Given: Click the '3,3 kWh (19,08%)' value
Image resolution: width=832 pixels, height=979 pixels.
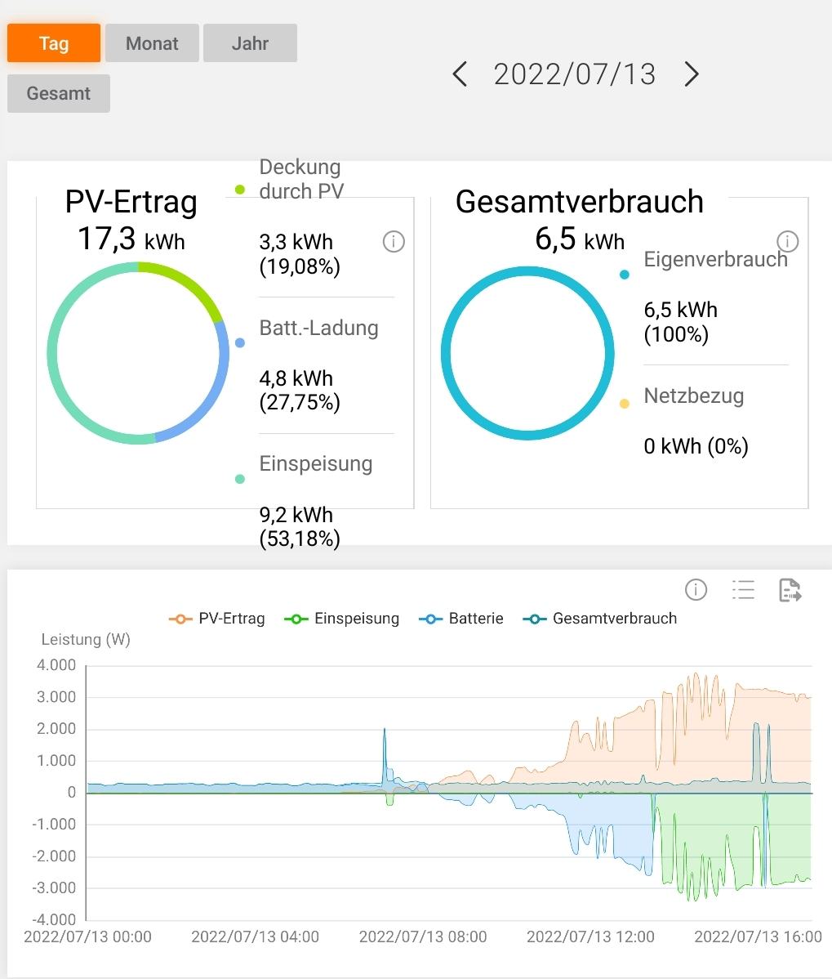Looking at the screenshot, I should point(300,254).
